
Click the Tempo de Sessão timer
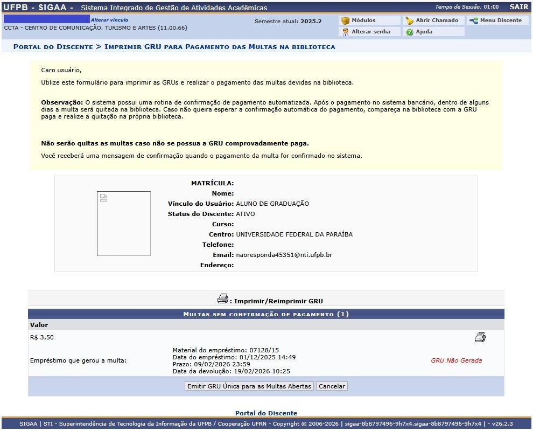(466, 7)
